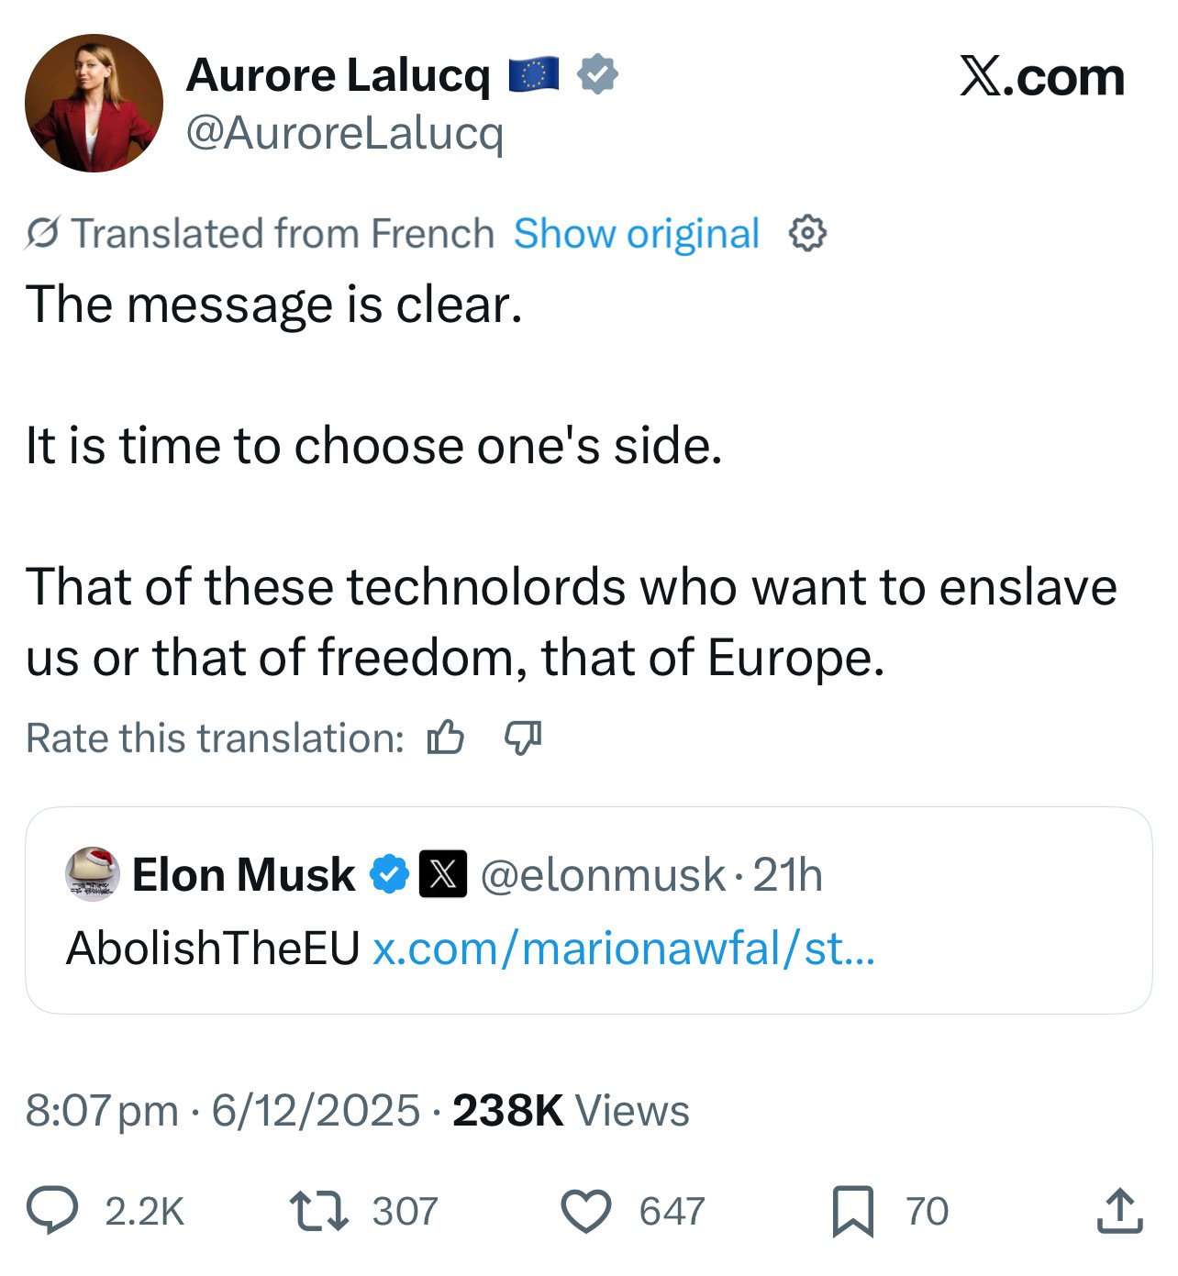This screenshot has height=1276, width=1178.
Task: Open Aurore Lalucq's profile picture
Action: coord(94,103)
